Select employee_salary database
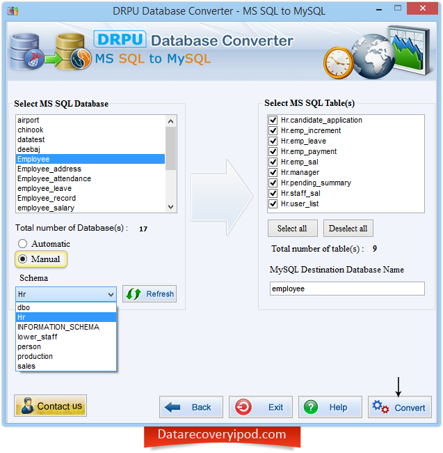 click(90, 208)
